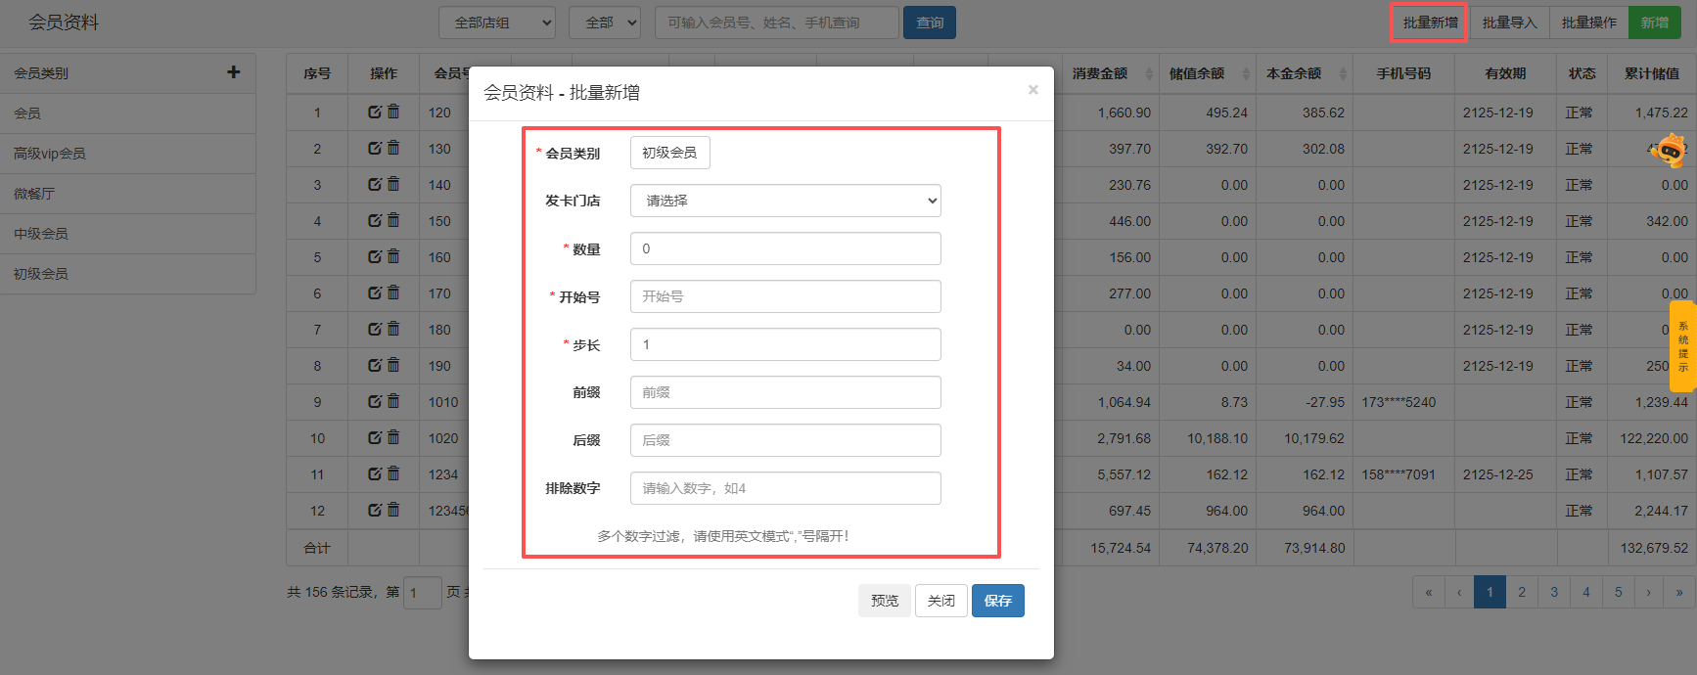Open the 全部 filter dropdown

604,22
